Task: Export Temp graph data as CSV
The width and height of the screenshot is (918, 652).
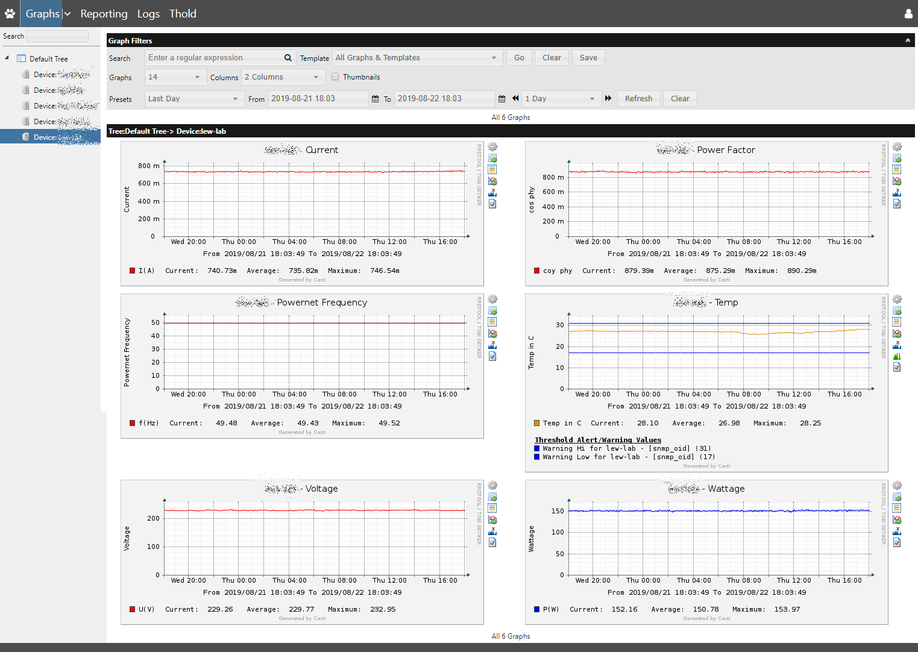Action: [x=897, y=311]
